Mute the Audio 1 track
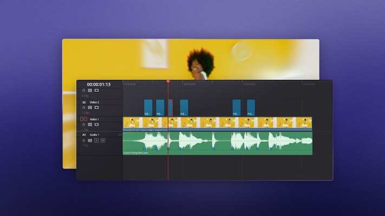Screen dimensions: 385x216 click(102, 140)
